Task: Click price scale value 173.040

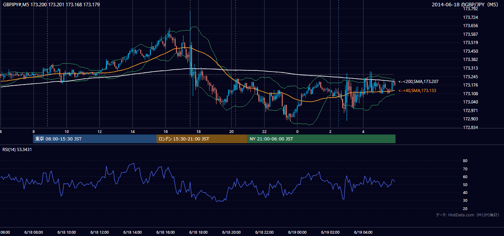Action: pyautogui.click(x=470, y=102)
